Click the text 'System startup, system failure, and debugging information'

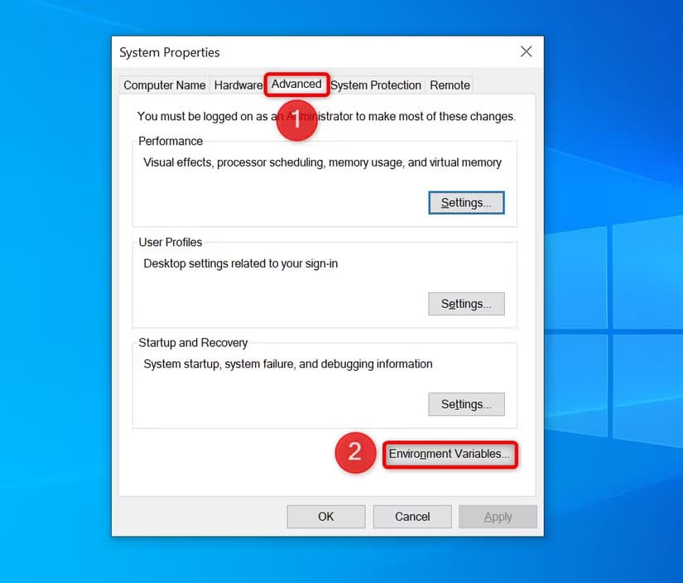point(288,364)
